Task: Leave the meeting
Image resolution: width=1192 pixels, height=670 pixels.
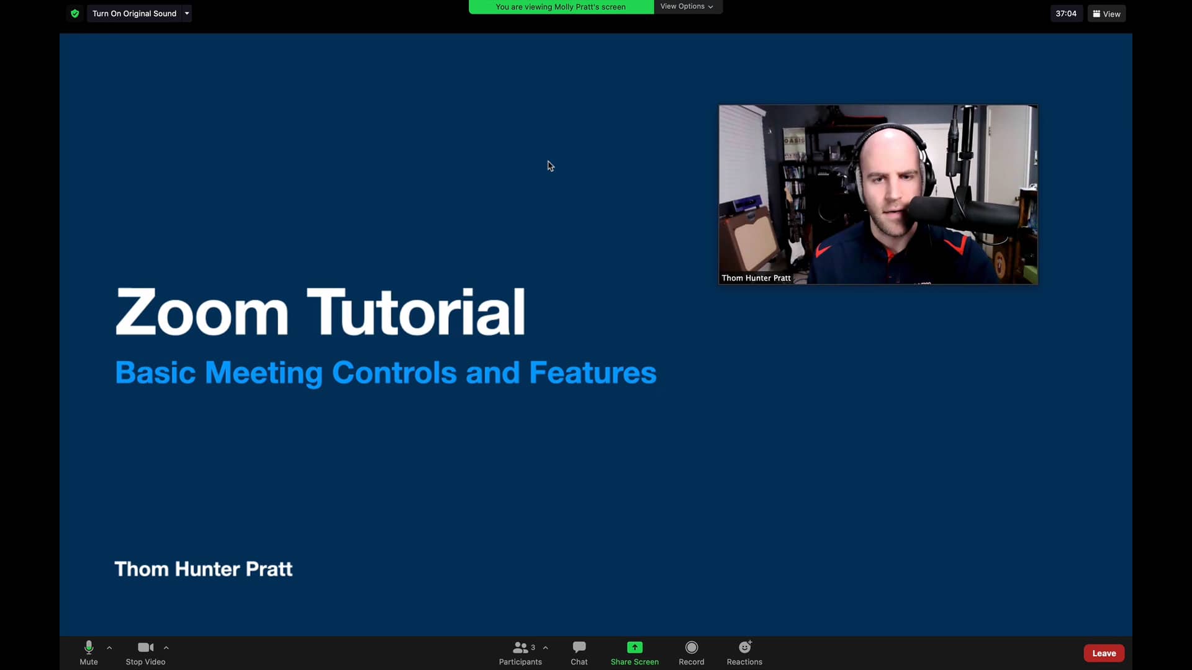Action: tap(1104, 653)
